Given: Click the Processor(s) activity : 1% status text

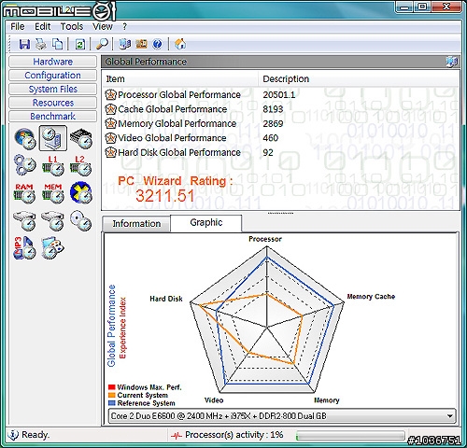Looking at the screenshot, I should click(x=233, y=435).
